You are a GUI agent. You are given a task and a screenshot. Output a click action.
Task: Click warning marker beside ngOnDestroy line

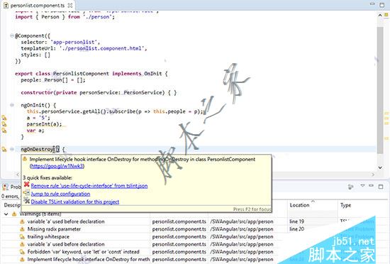click(4, 149)
